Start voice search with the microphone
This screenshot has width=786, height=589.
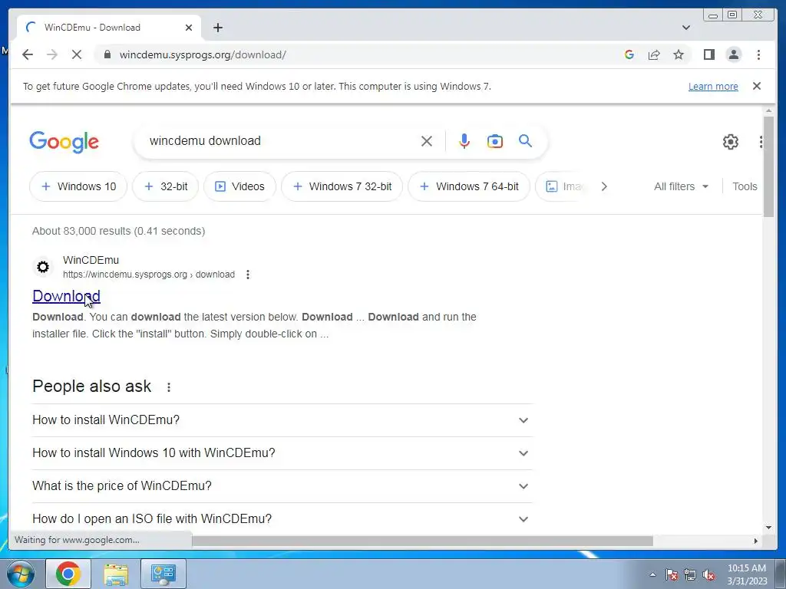point(464,141)
